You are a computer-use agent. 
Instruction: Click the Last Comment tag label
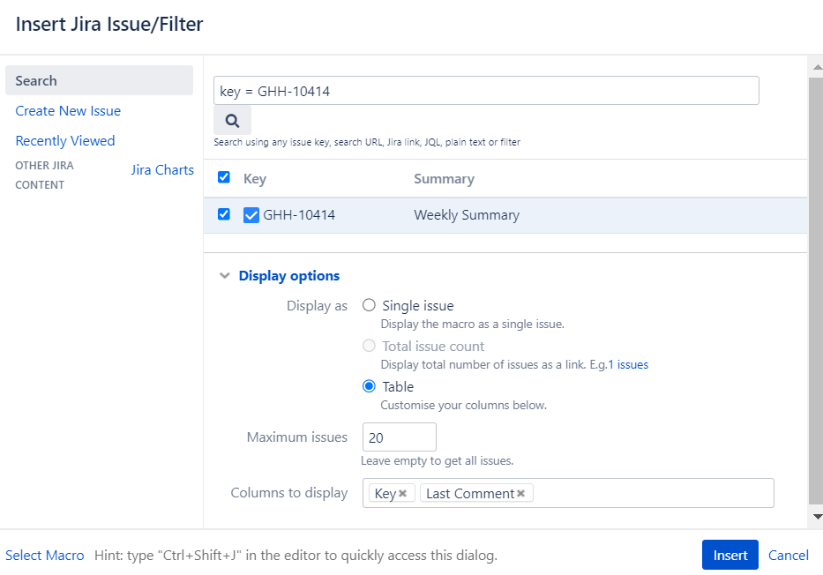(470, 494)
